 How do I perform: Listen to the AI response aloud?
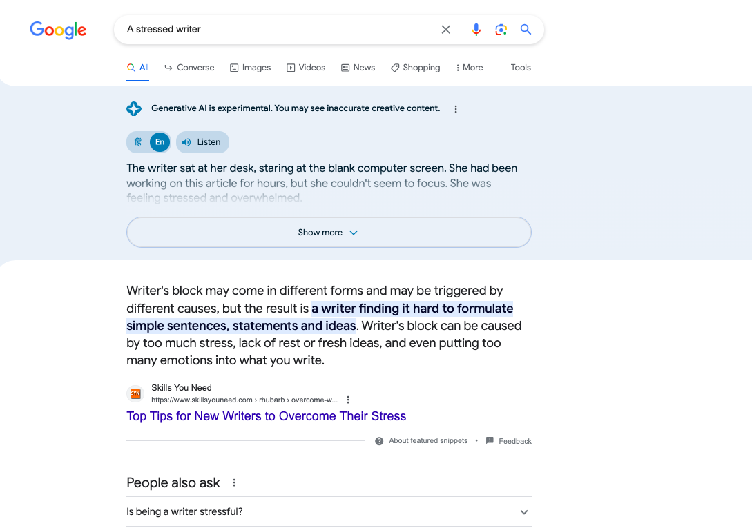click(x=202, y=142)
